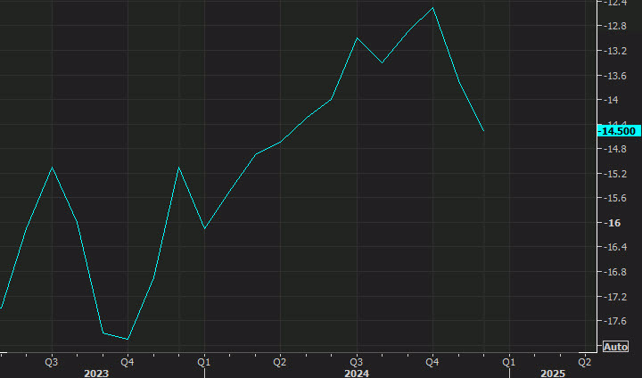The image size is (642, 378).
Task: Click the Q3 label of year 2024
Action: tap(356, 362)
